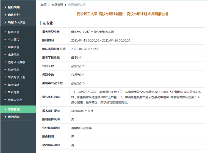Open 我的消息 in sidebar
The image size is (208, 153).
pyautogui.click(x=18, y=117)
